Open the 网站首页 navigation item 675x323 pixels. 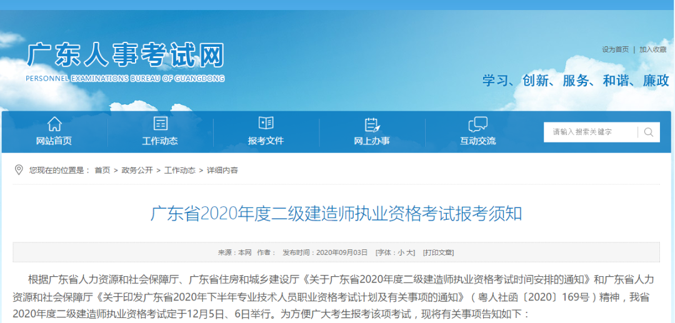(54, 141)
